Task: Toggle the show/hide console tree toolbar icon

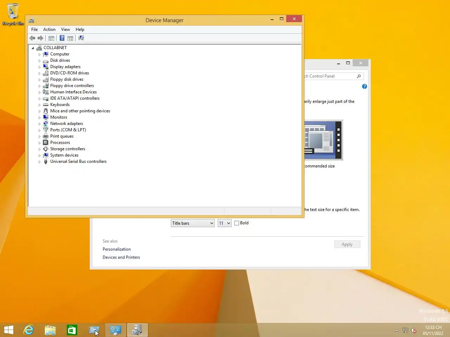Action: pos(51,38)
